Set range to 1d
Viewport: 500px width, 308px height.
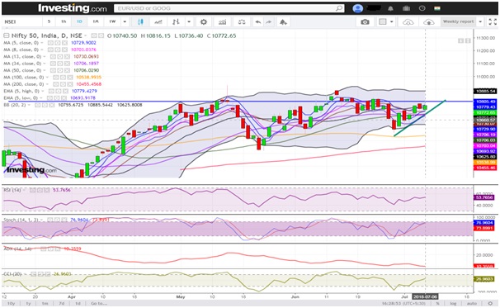(x=78, y=303)
